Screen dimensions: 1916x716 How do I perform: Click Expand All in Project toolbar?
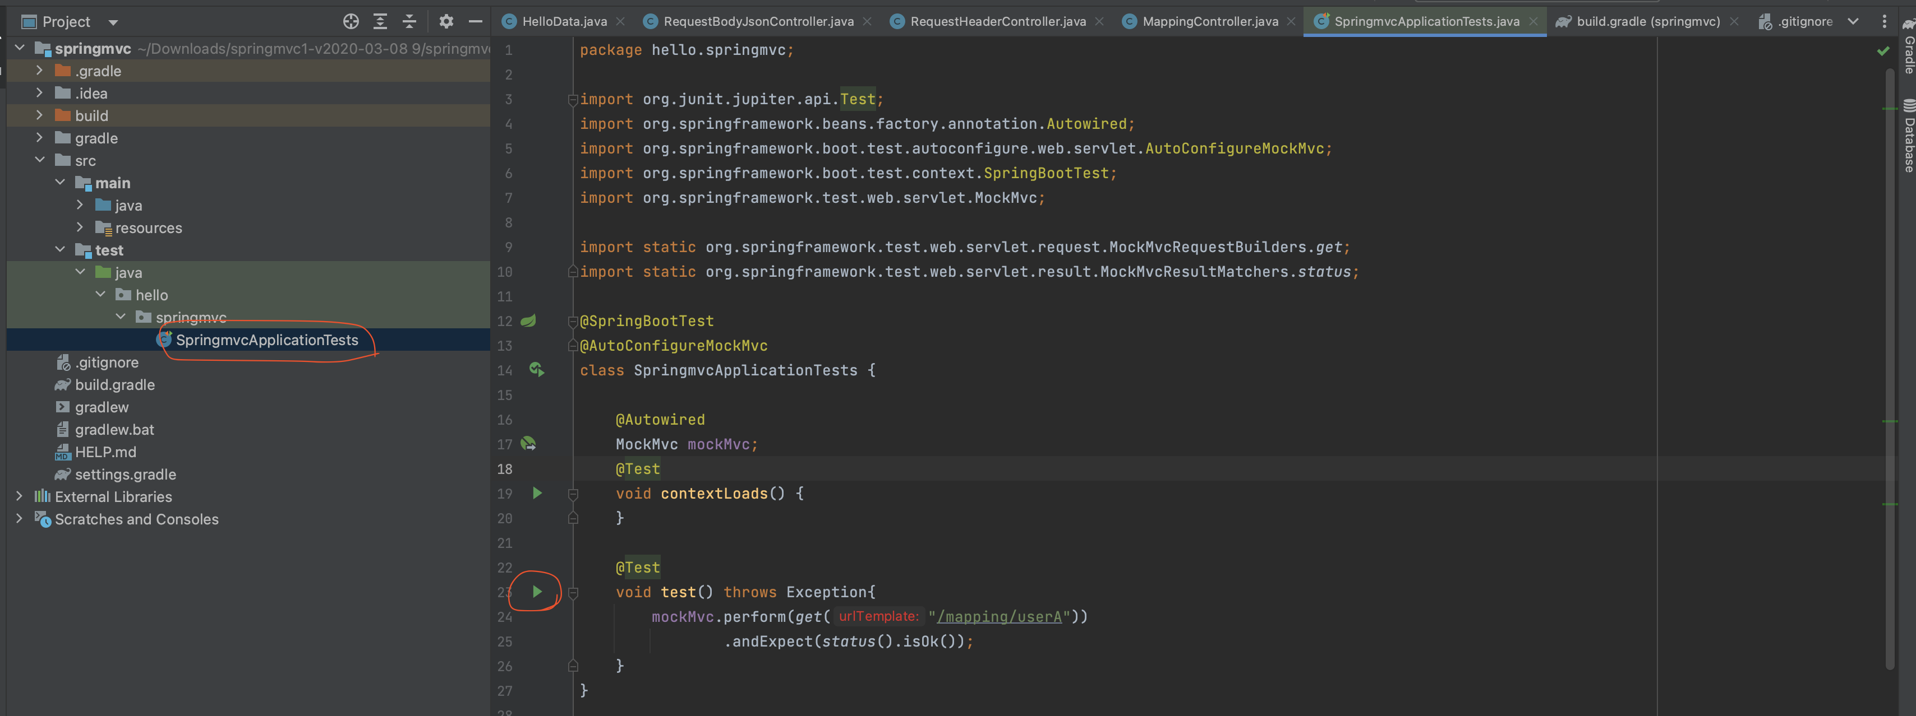(380, 21)
